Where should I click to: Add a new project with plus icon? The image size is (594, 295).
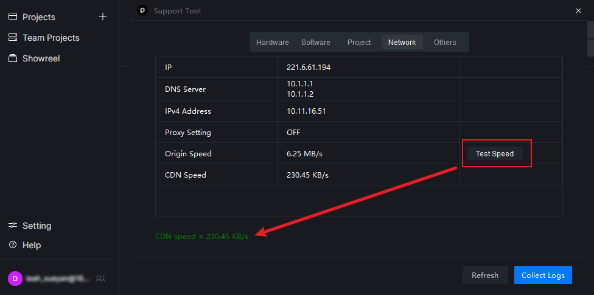tap(103, 17)
